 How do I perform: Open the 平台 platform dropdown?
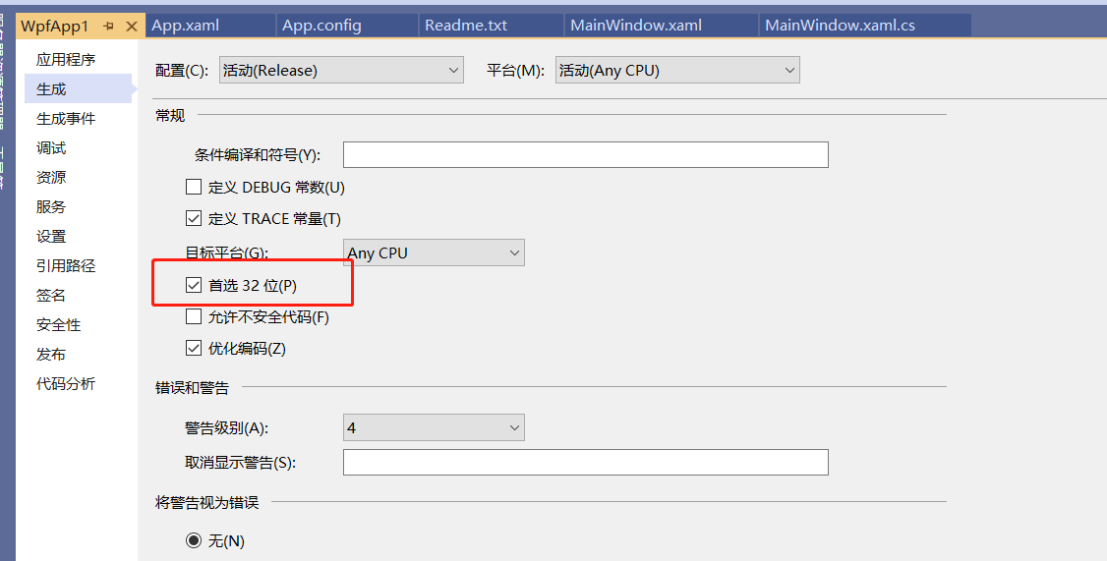click(x=677, y=70)
